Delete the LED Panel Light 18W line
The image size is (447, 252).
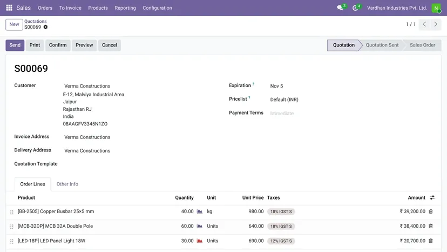click(431, 241)
